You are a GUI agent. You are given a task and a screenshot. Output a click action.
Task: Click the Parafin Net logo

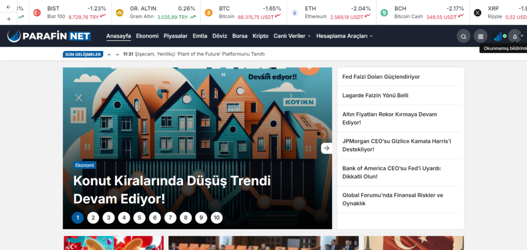(49, 36)
